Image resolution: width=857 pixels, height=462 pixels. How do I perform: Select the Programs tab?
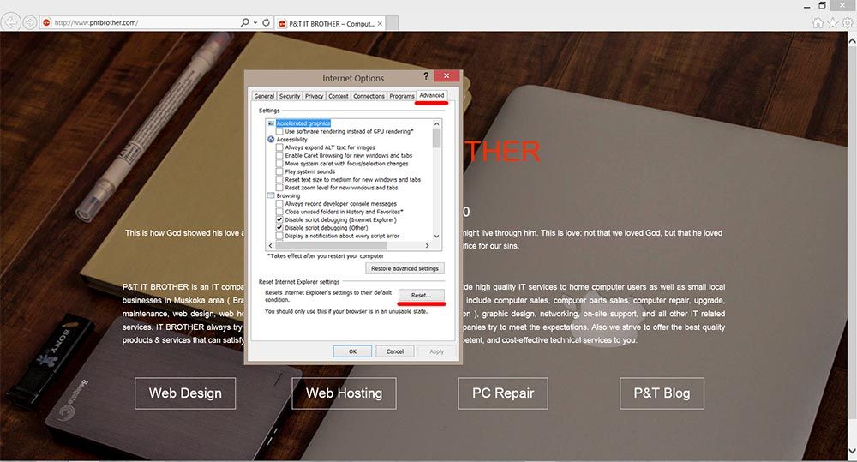click(x=402, y=96)
